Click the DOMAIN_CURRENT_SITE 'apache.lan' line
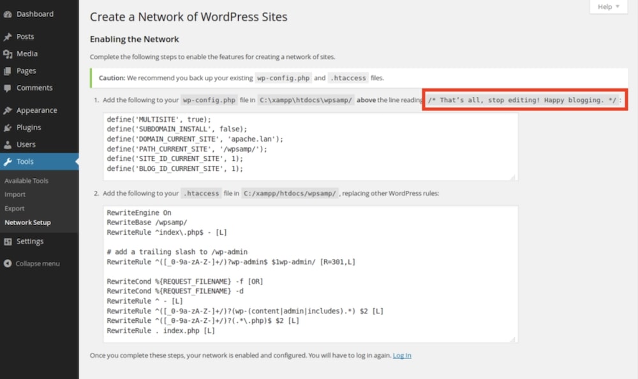Screen dimensions: 638x379 195,139
